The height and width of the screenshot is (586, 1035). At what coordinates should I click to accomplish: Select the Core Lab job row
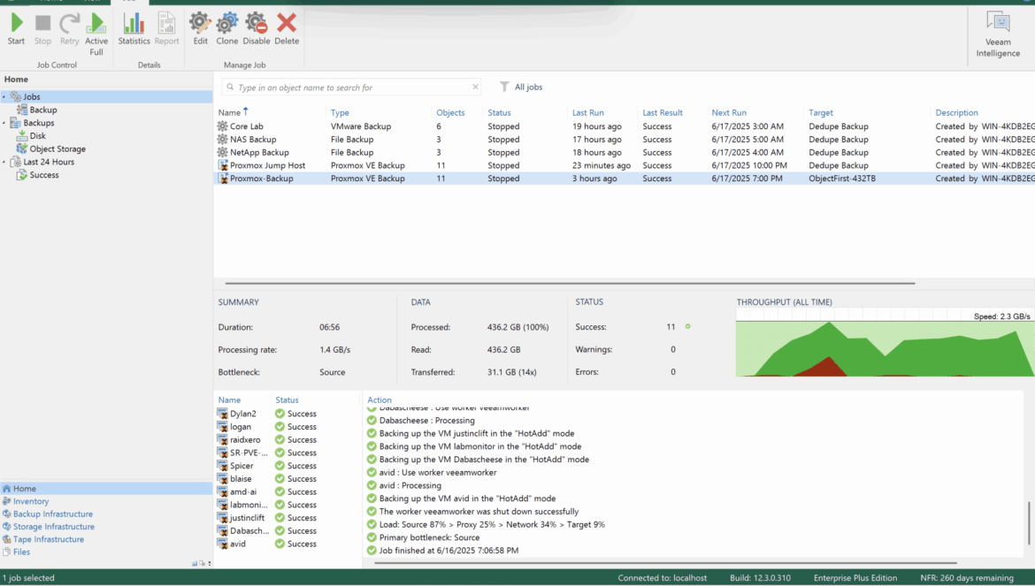624,126
